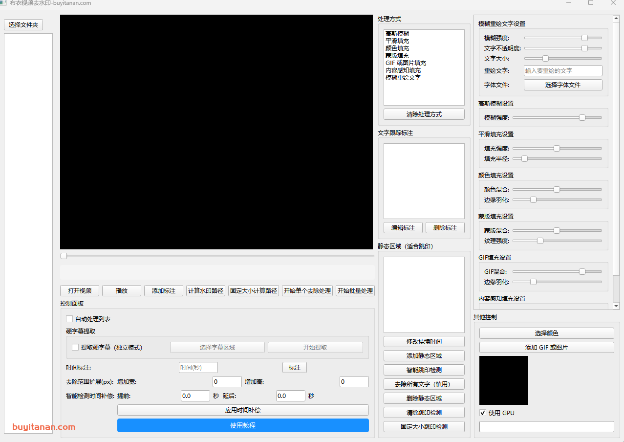The height and width of the screenshot is (442, 624).
Task: Click 蒙版混合 slider handle
Action: [557, 230]
